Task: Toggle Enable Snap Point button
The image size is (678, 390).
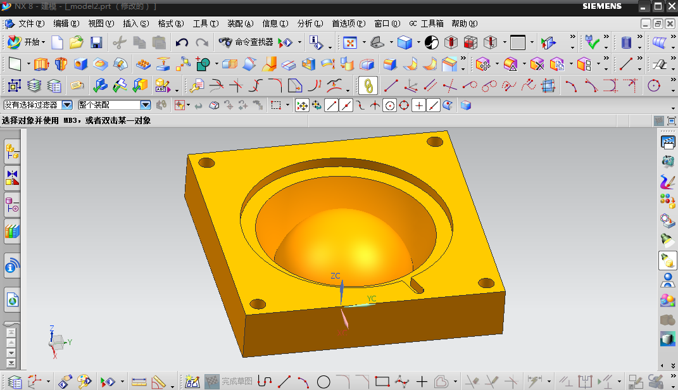Action: [x=302, y=106]
